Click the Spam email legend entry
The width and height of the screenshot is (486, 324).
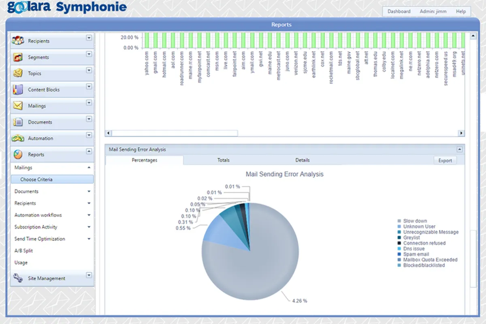point(413,254)
